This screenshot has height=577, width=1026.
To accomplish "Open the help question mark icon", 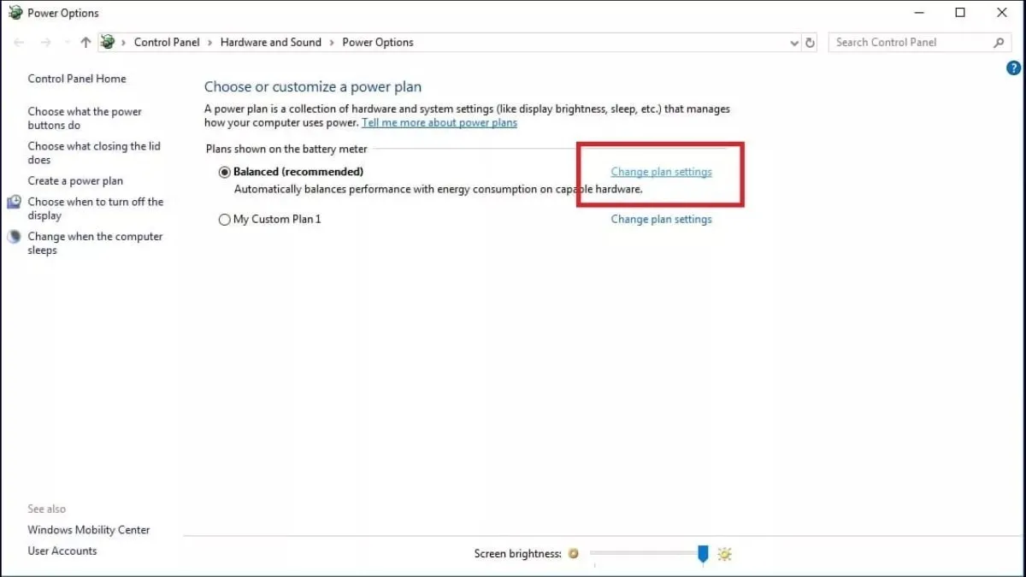I will coord(1014,68).
